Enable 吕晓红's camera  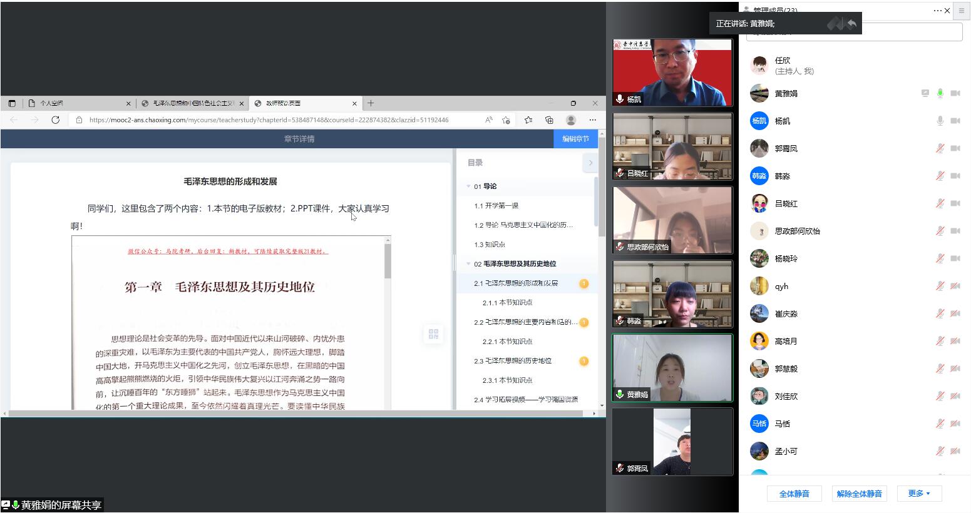tap(954, 203)
